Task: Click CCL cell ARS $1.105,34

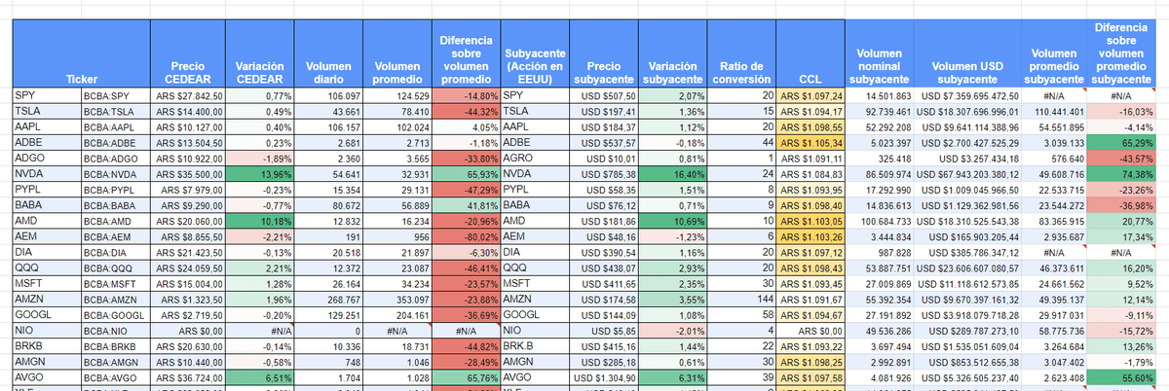Action: pyautogui.click(x=811, y=142)
